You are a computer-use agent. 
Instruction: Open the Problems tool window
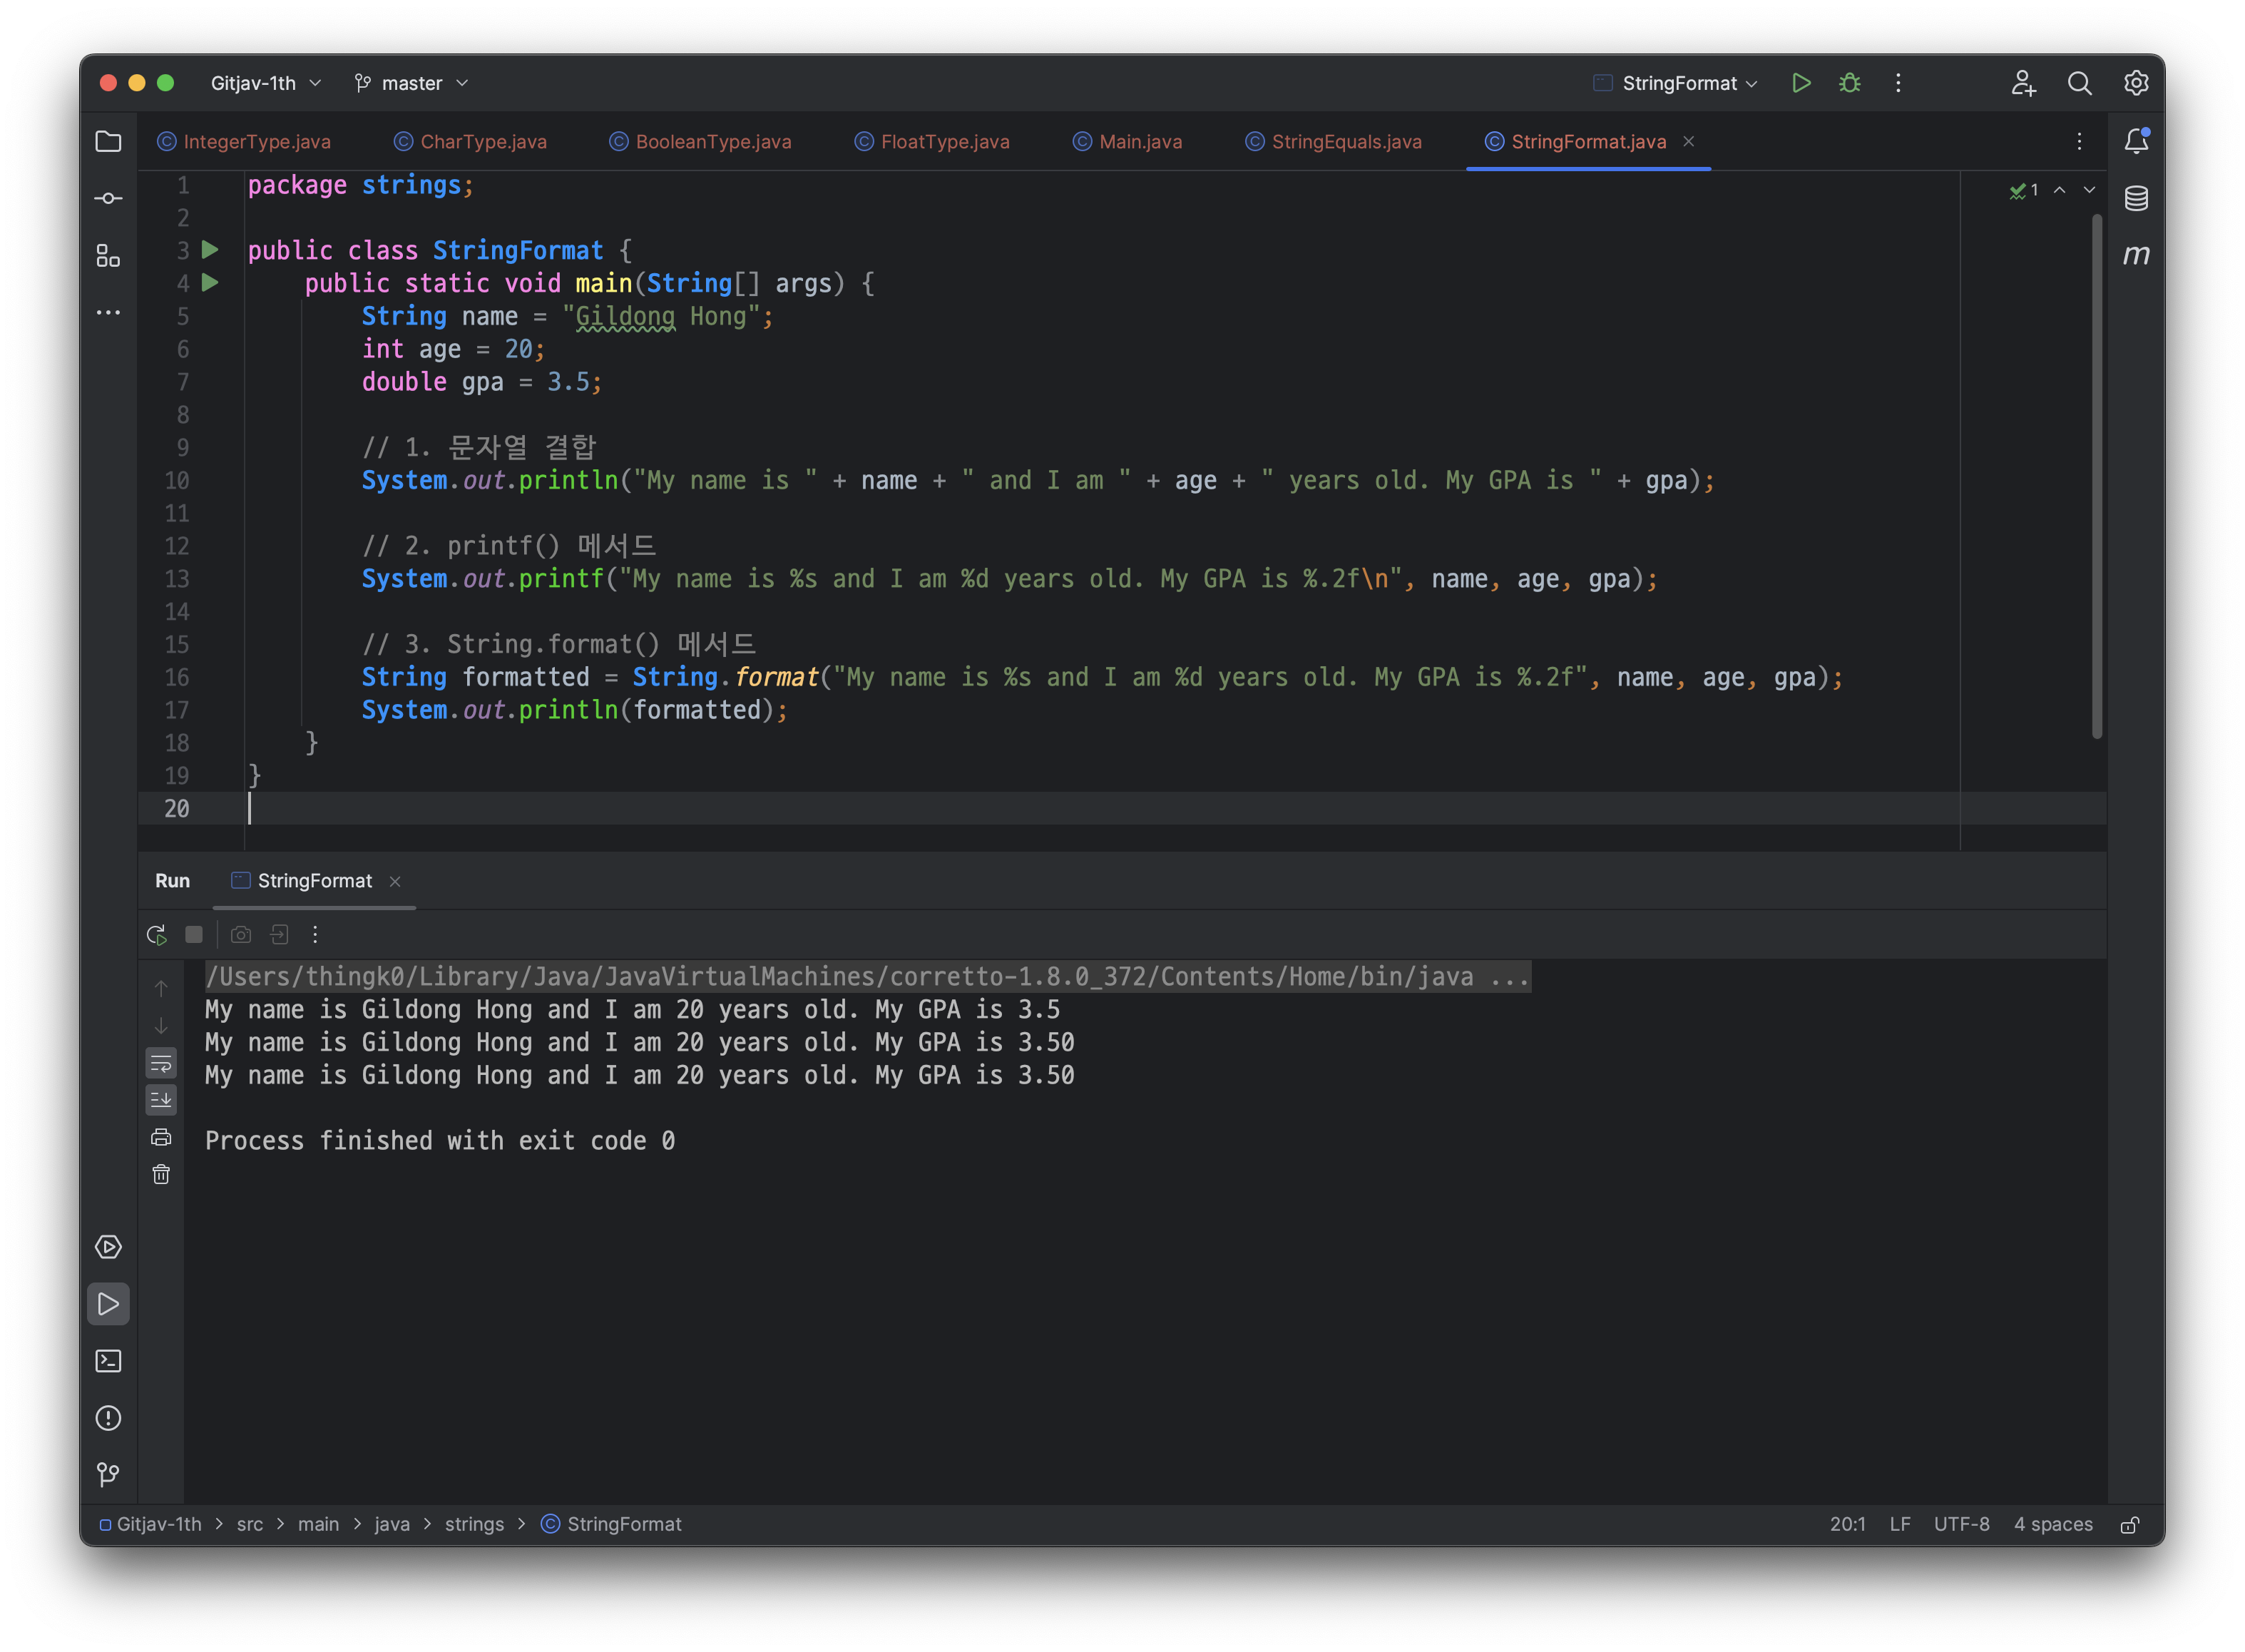(x=108, y=1418)
